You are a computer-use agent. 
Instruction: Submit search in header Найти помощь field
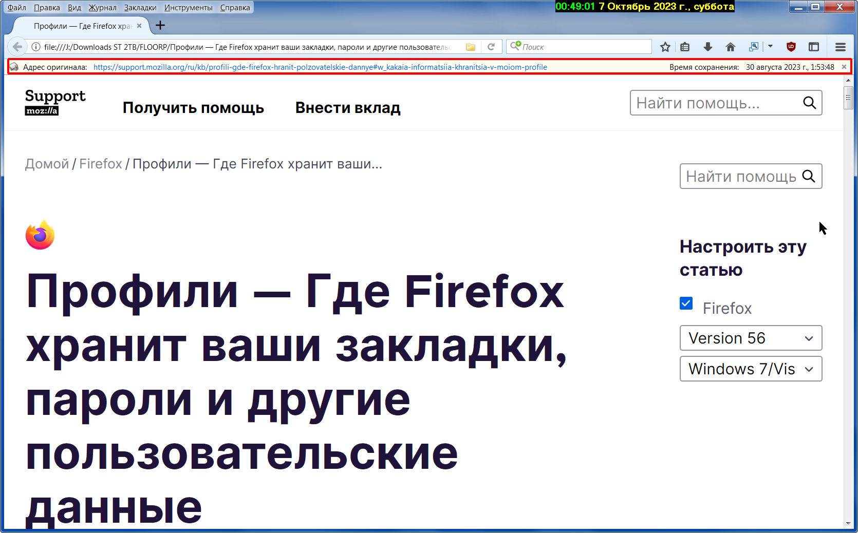coord(809,103)
